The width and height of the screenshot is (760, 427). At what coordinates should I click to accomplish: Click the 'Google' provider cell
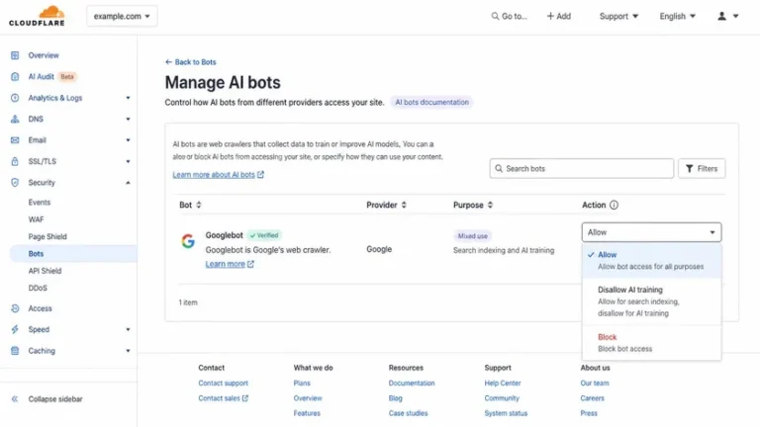click(x=379, y=249)
